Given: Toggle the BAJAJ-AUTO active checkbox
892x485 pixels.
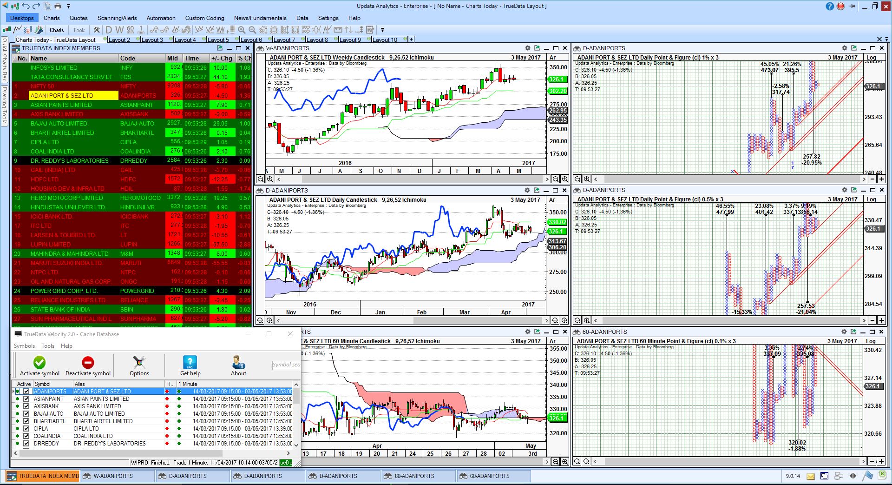Looking at the screenshot, I should click(x=26, y=414).
